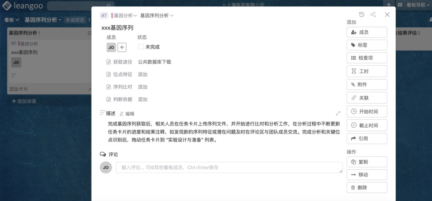Set the 开始时间 start time

(x=367, y=112)
